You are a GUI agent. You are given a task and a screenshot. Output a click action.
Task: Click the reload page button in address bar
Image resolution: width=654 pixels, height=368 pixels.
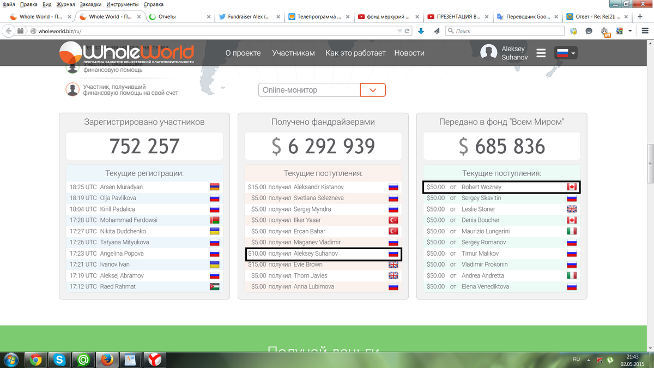(407, 31)
